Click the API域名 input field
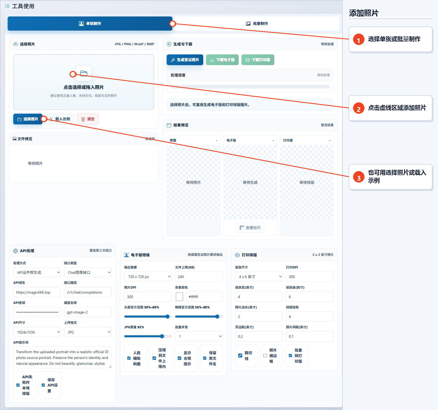This screenshot has width=438, height=410. click(x=37, y=292)
